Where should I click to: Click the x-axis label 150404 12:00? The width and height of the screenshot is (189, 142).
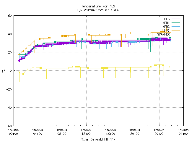coord(86,132)
